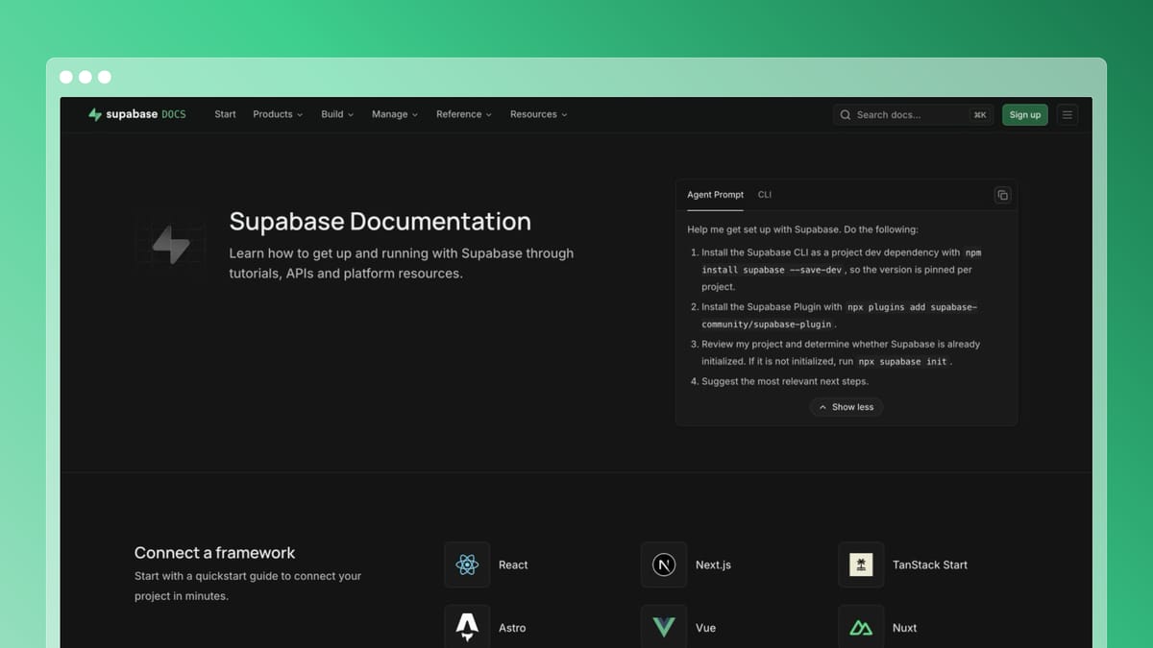The image size is (1153, 648).
Task: Click the TanStack Start icon
Action: tap(861, 564)
